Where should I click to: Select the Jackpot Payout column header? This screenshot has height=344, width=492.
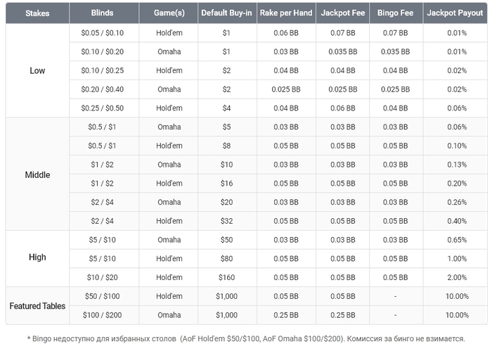[455, 13]
